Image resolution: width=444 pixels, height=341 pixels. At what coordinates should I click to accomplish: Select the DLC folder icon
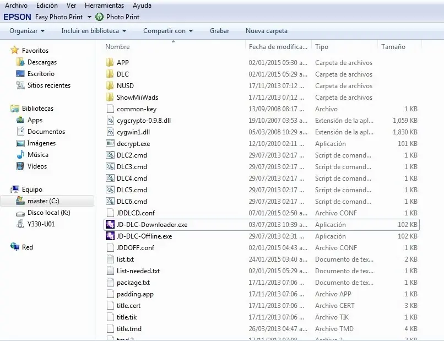click(110, 74)
